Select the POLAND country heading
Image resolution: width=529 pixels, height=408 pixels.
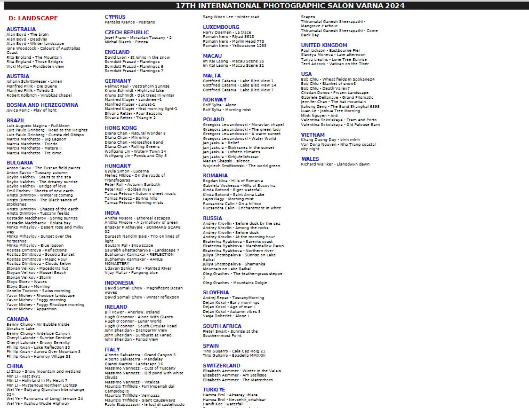pyautogui.click(x=213, y=120)
